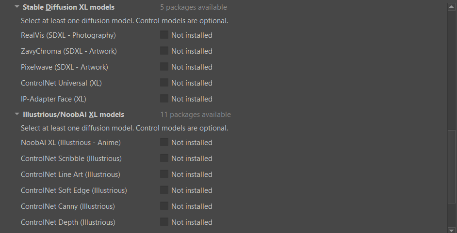Enable the RealVis (SDXL - Photography) checkbox

(x=164, y=35)
